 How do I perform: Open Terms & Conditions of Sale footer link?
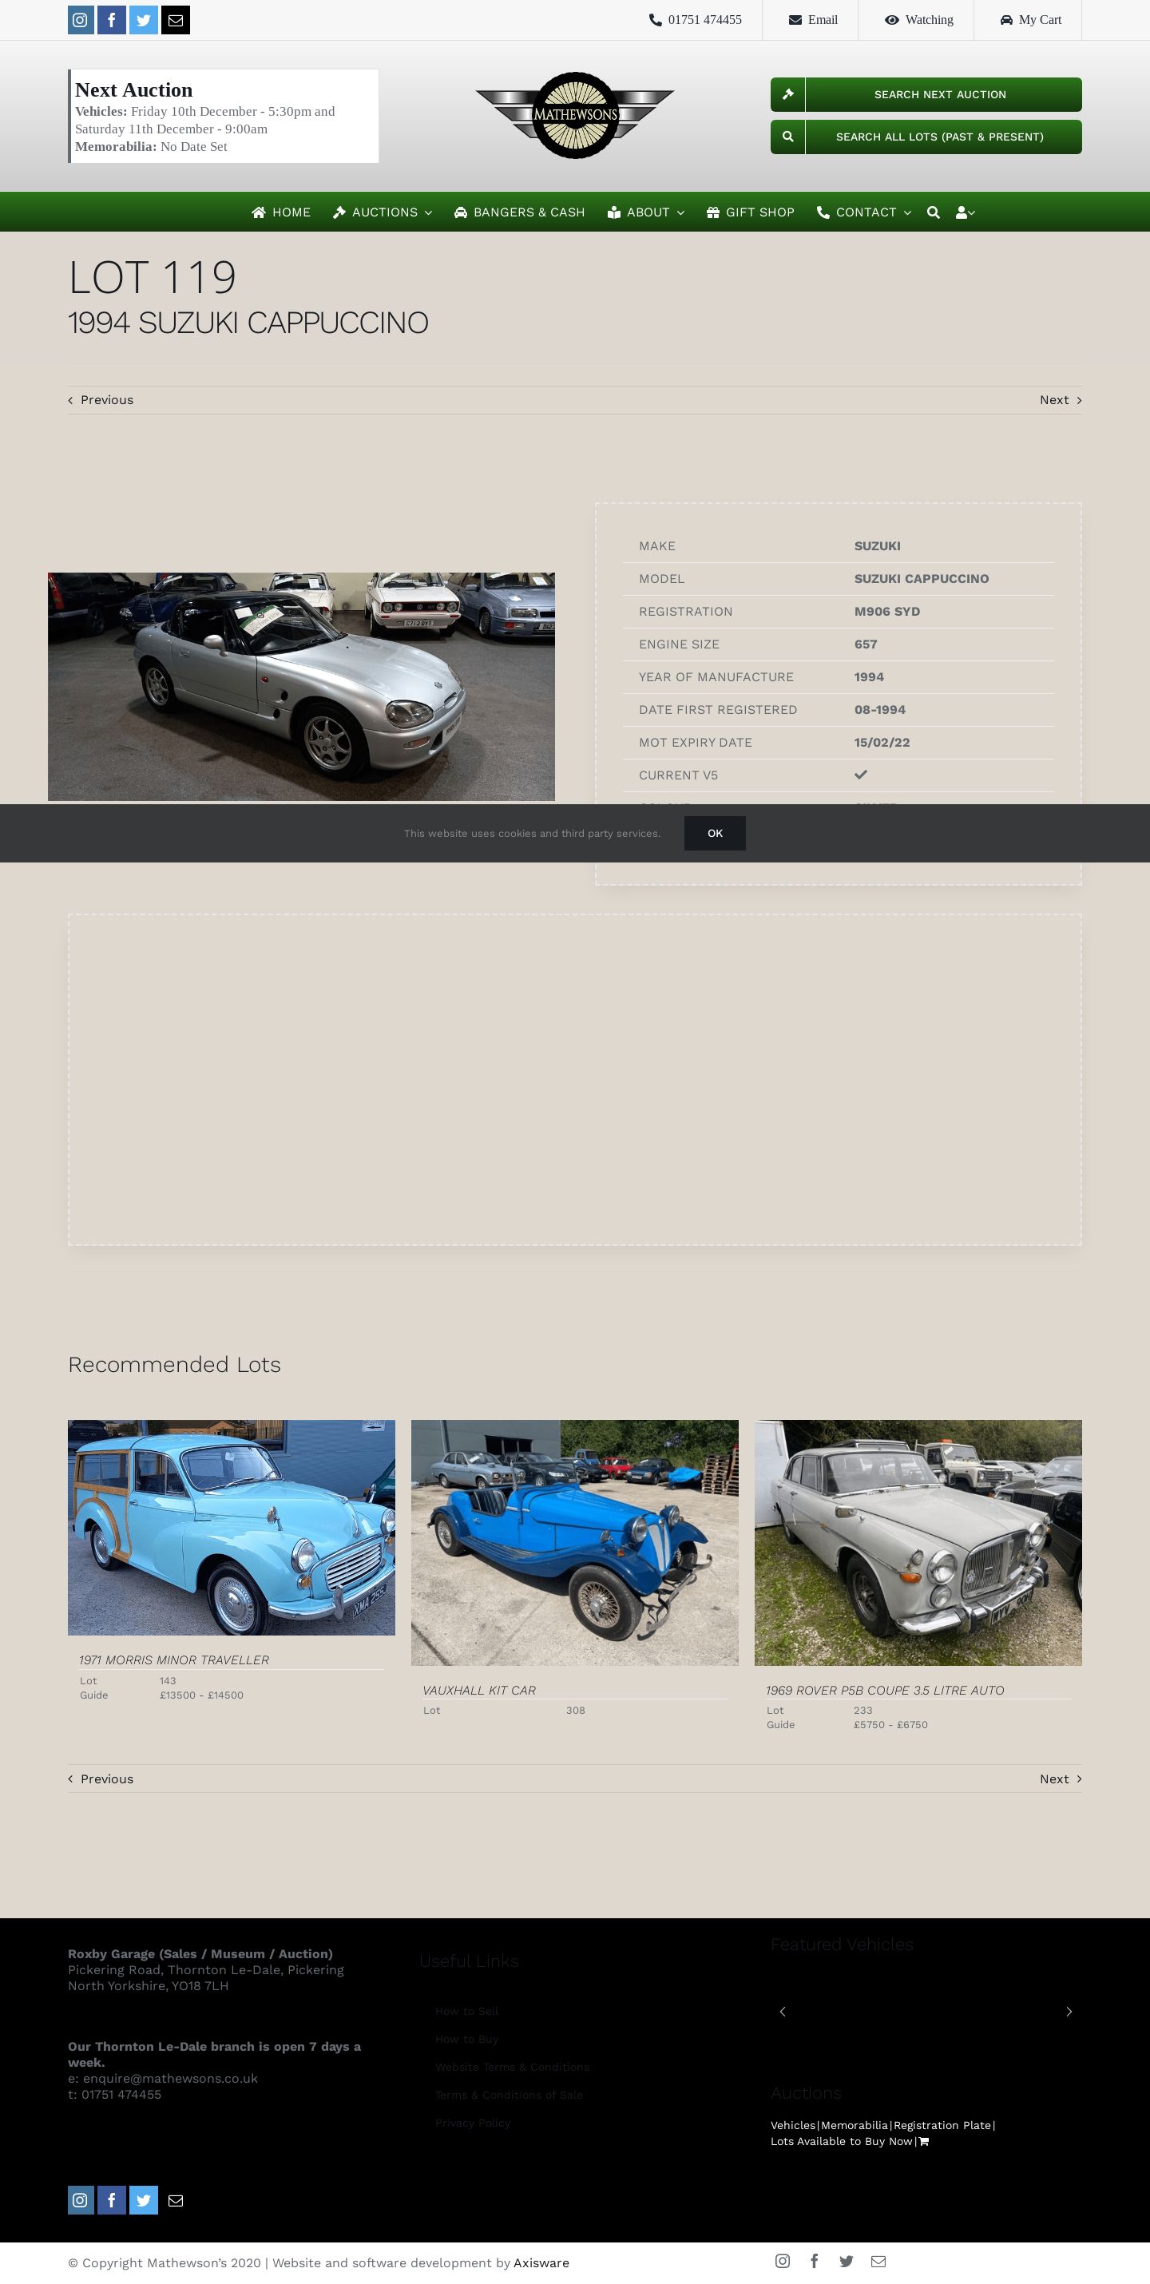click(x=509, y=2096)
